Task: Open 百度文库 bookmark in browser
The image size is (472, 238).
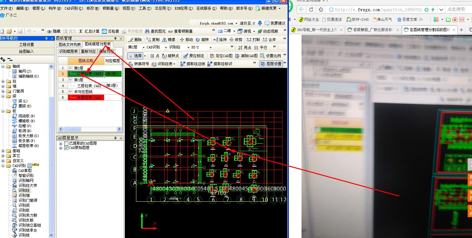Action: click(407, 20)
